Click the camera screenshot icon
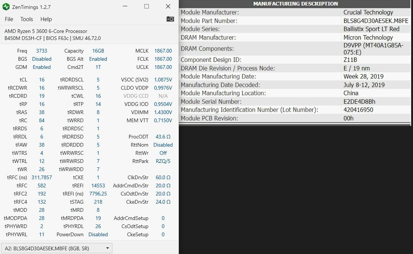This screenshot has width=413, height=254. (170, 19)
